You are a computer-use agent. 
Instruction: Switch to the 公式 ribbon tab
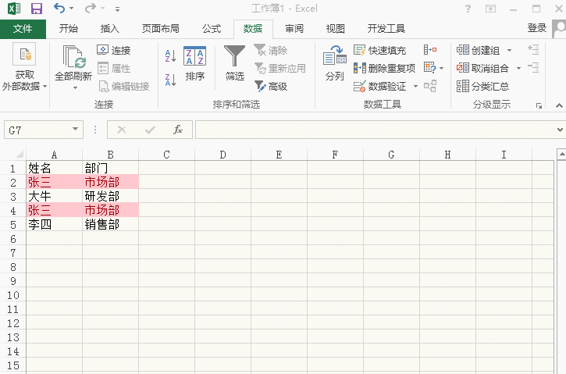click(212, 29)
